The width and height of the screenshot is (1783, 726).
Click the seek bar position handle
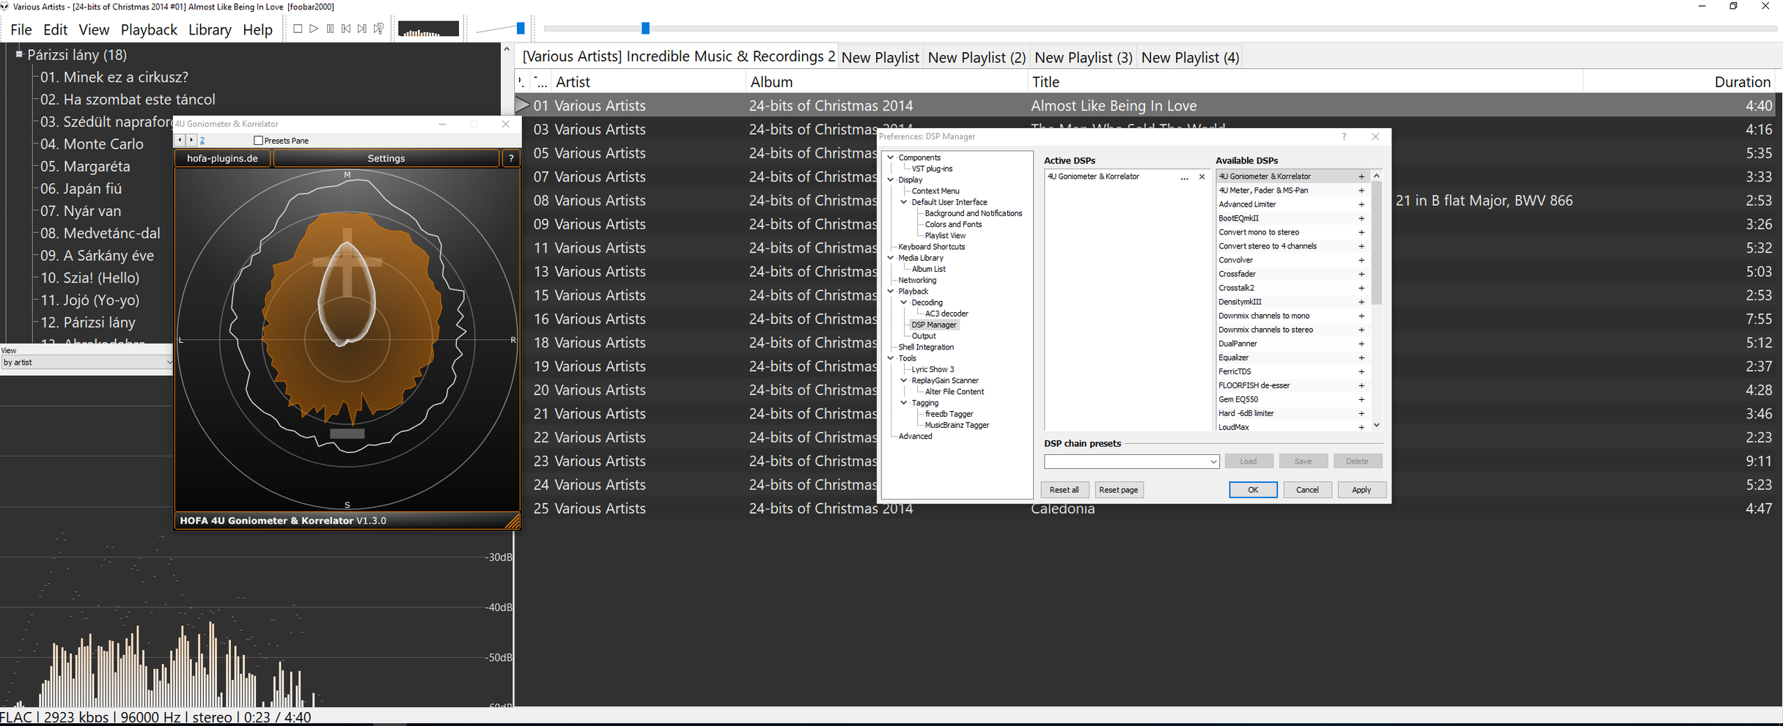(x=645, y=29)
